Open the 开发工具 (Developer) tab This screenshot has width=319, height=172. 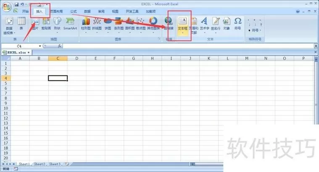point(132,11)
